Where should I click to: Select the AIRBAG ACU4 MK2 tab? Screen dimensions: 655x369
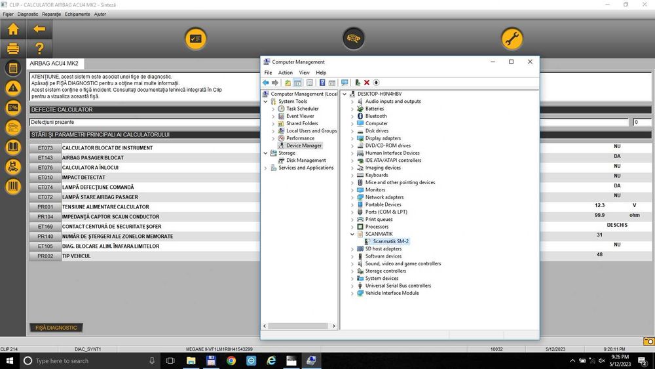(x=54, y=64)
